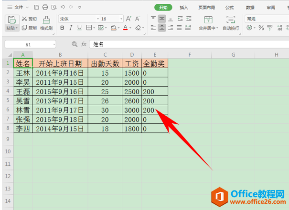Apply percent style format

click(x=261, y=28)
